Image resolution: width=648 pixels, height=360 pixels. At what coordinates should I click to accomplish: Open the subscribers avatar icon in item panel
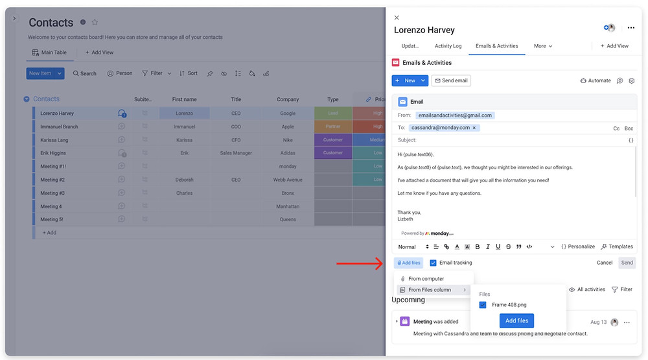(610, 28)
